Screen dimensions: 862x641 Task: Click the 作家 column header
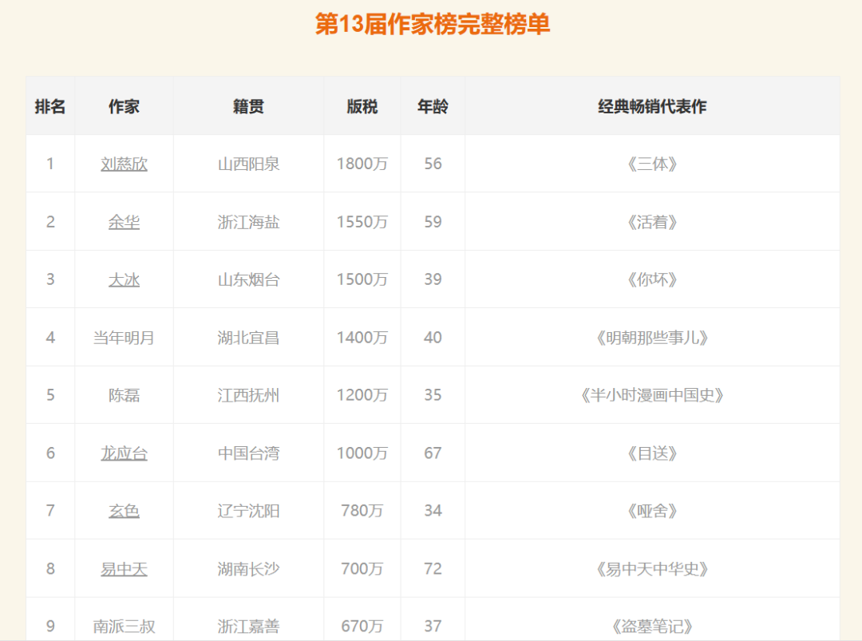click(124, 106)
